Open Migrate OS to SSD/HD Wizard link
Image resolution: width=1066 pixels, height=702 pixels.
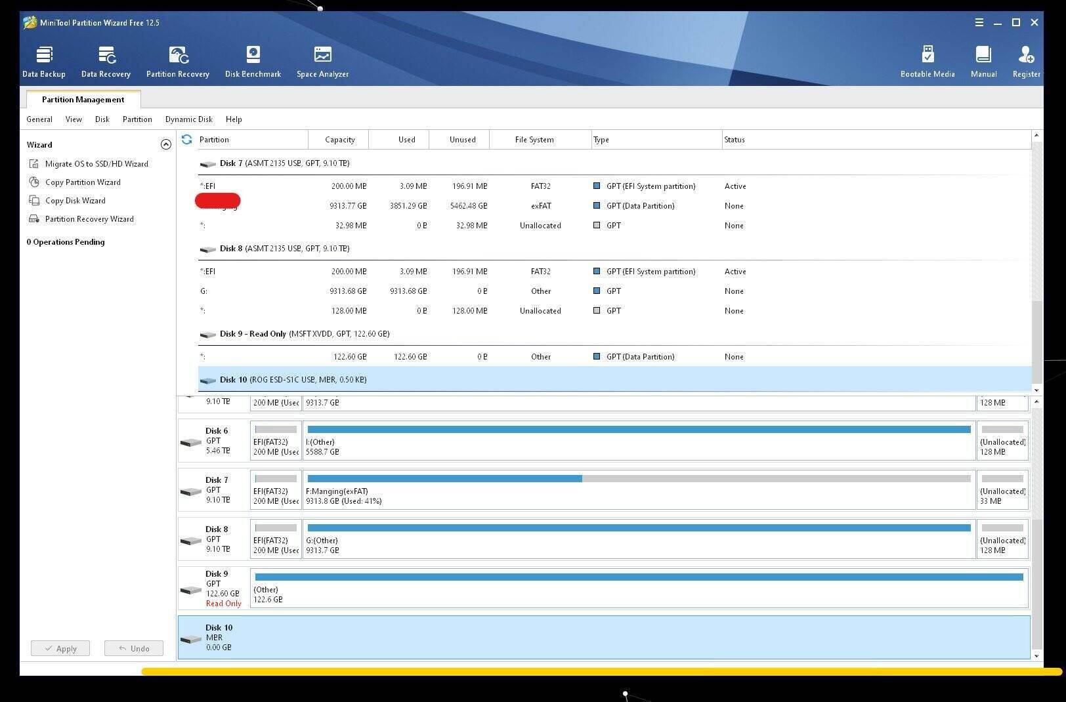(96, 163)
